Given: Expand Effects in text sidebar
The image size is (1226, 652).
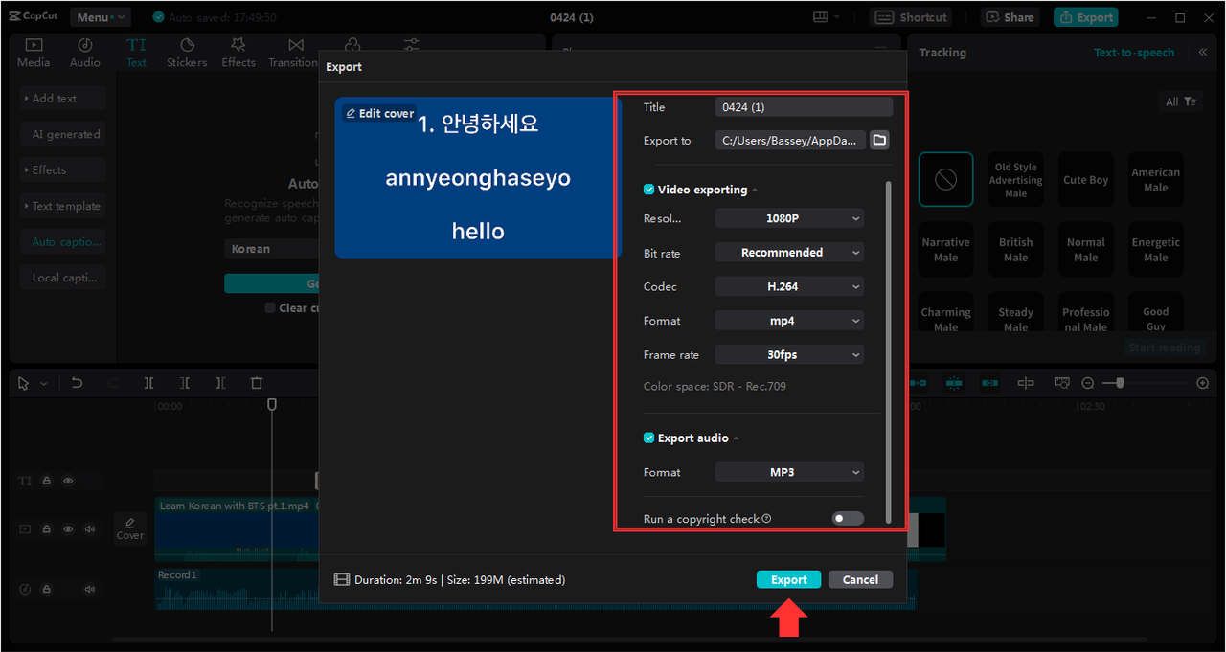Looking at the screenshot, I should point(62,170).
